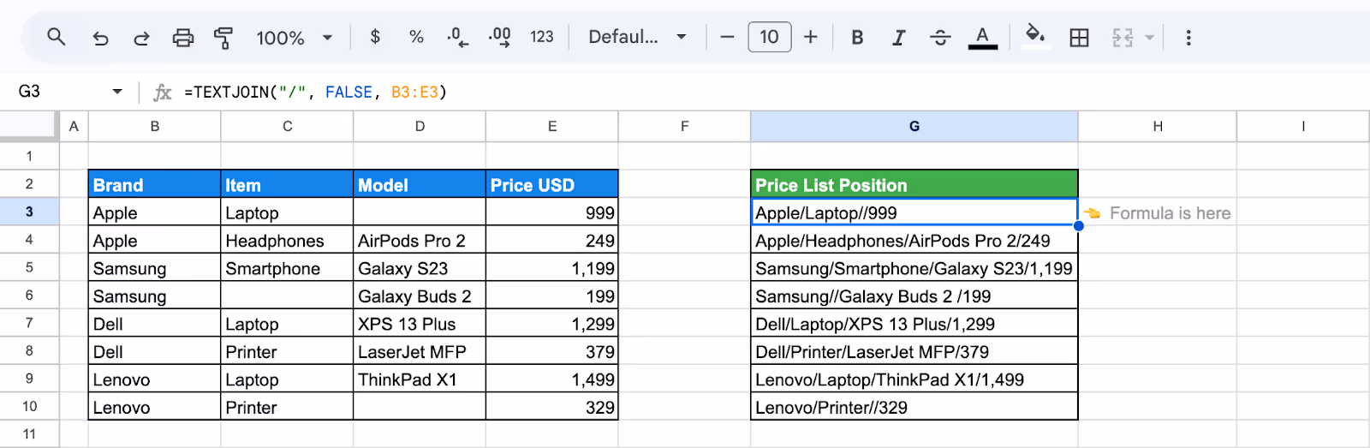Select cell containing AirPods Pro 2
Viewport: 1370px width, 448px height.
point(420,241)
